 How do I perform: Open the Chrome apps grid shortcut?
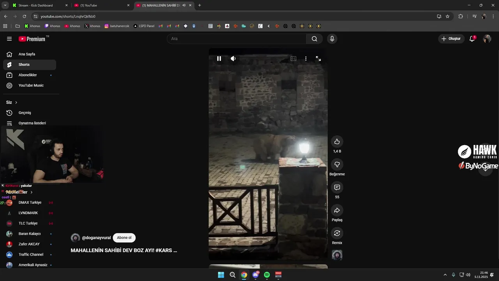pyautogui.click(x=5, y=26)
